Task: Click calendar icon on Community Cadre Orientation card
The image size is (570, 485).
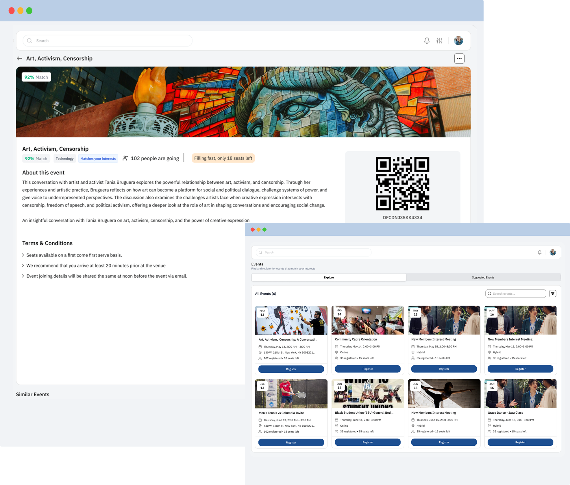Action: 336,347
